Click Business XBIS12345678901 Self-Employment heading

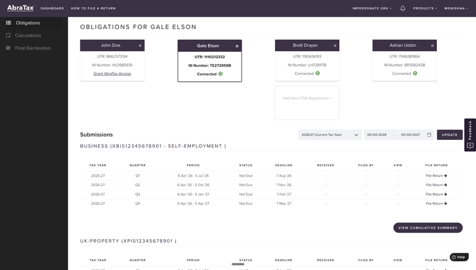[x=153, y=146]
